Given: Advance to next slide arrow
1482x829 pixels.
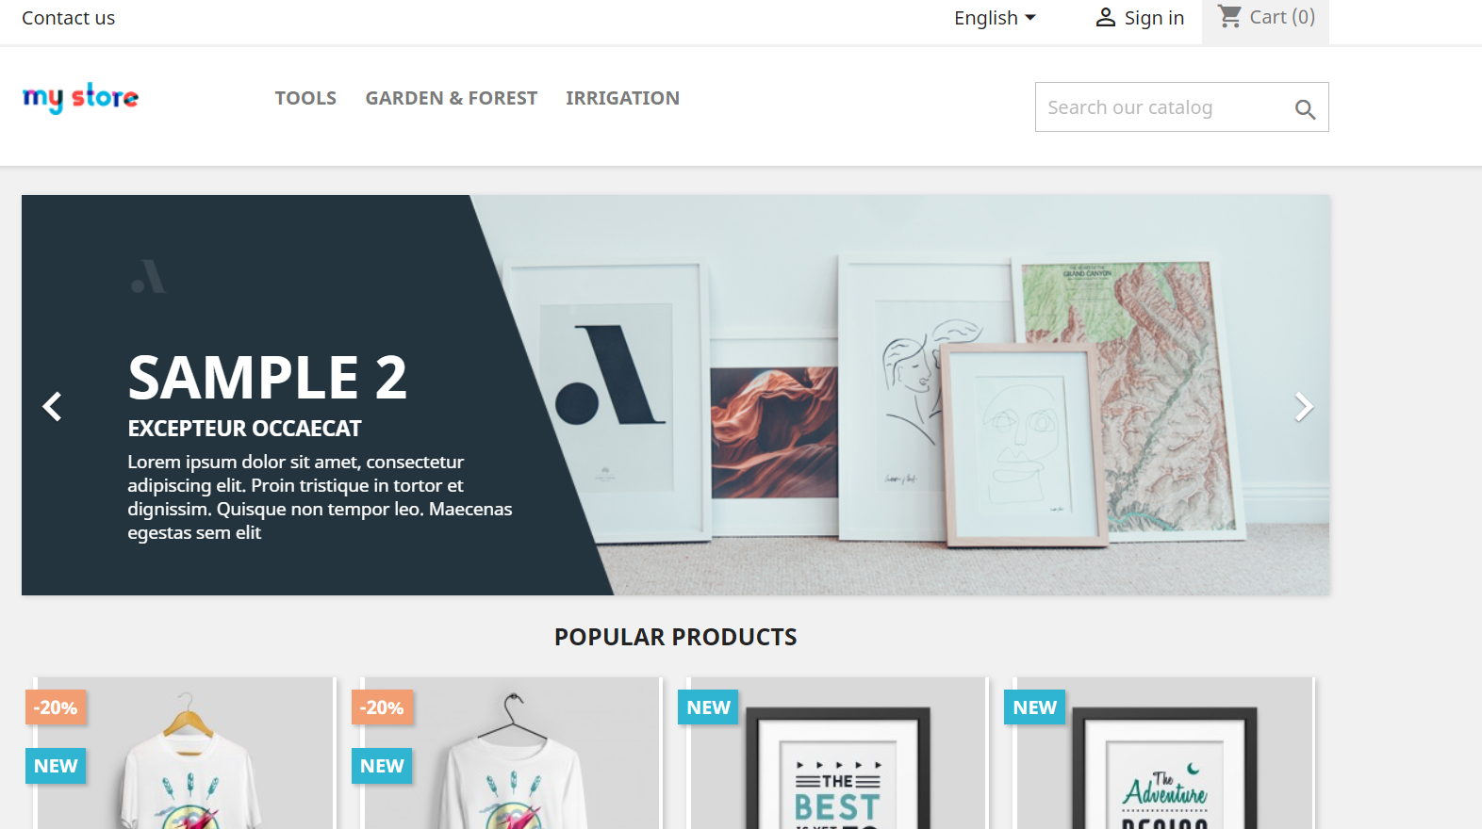Looking at the screenshot, I should point(1303,406).
